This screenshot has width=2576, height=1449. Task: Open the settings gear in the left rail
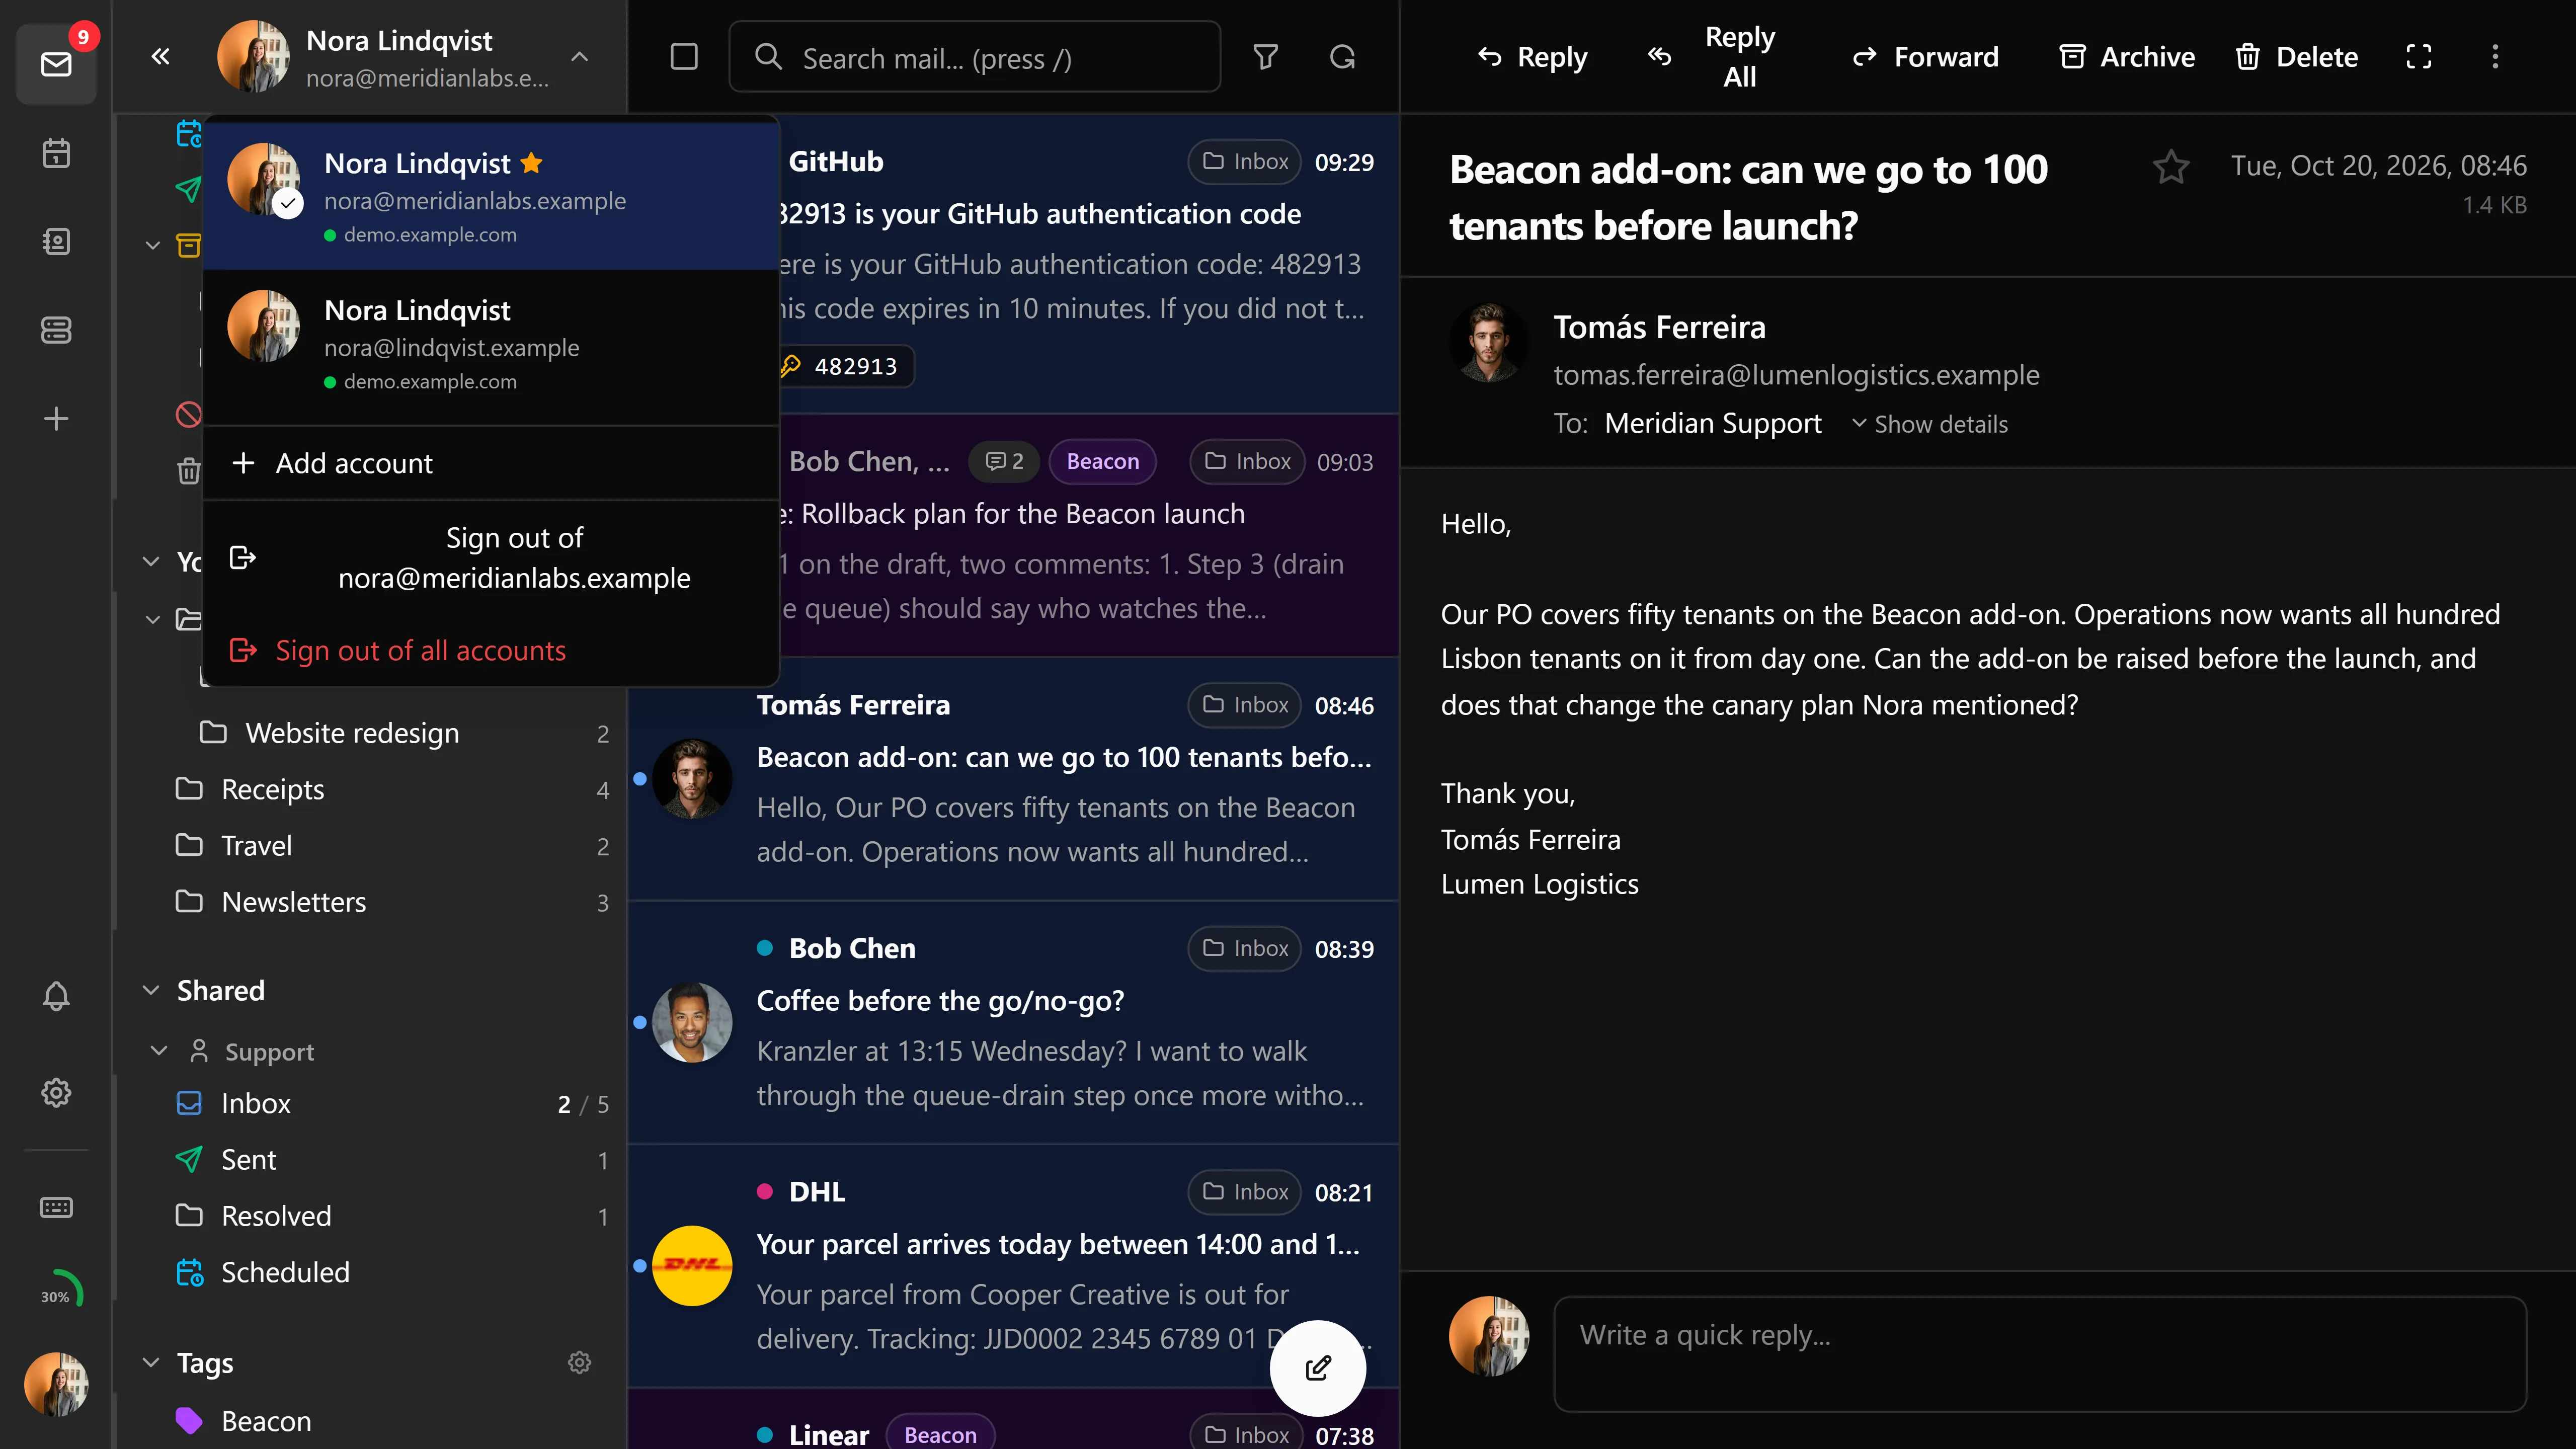coord(56,1092)
